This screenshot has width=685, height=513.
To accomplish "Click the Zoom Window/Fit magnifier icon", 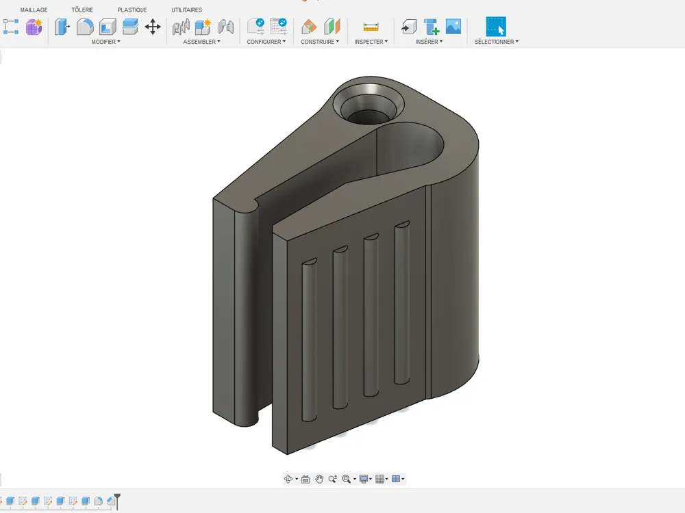I will 347,479.
